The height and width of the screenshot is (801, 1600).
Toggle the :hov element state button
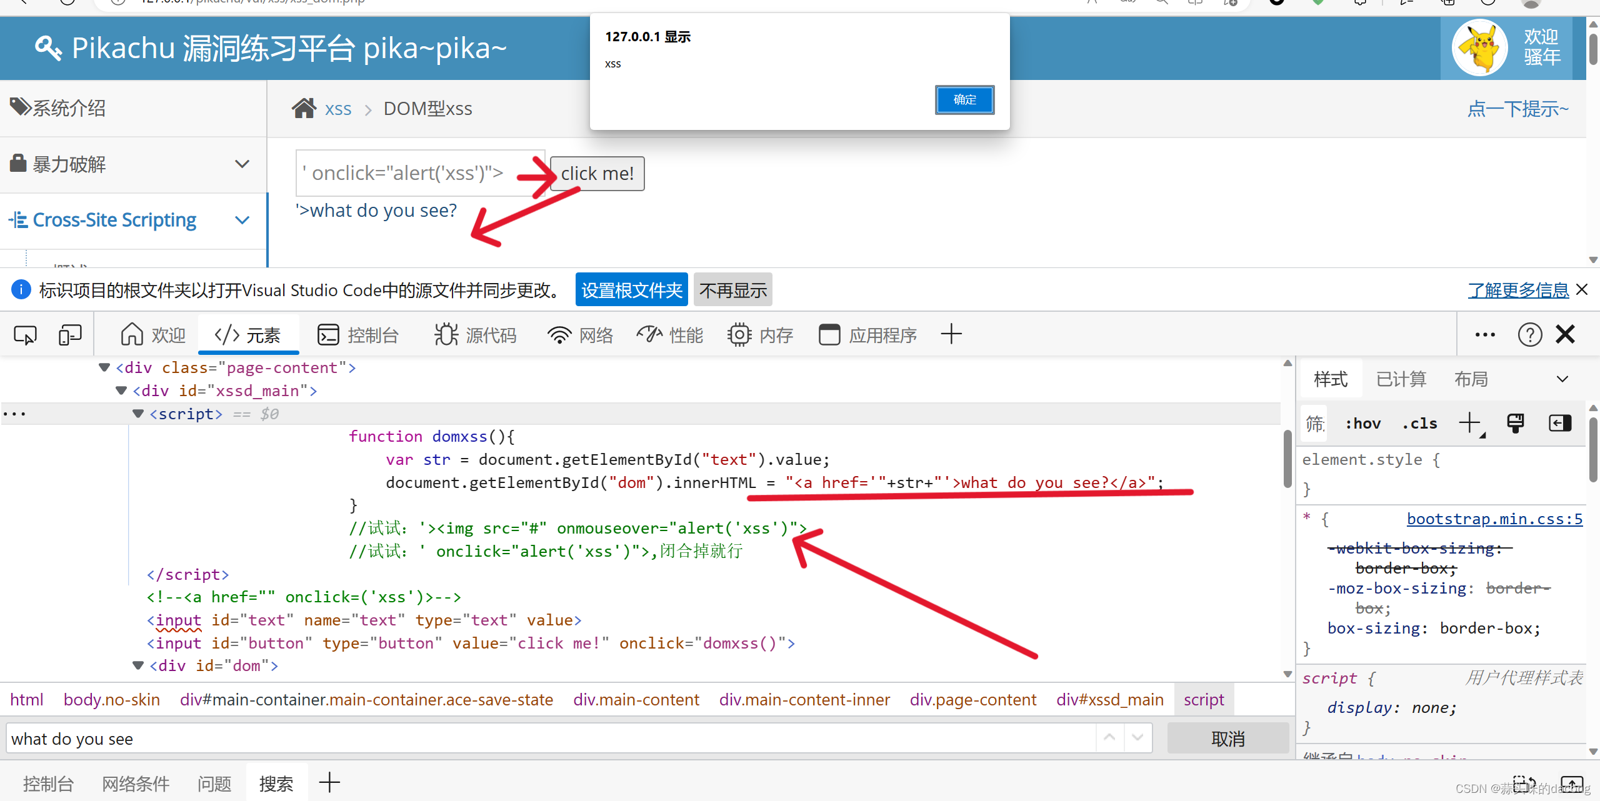(x=1363, y=423)
